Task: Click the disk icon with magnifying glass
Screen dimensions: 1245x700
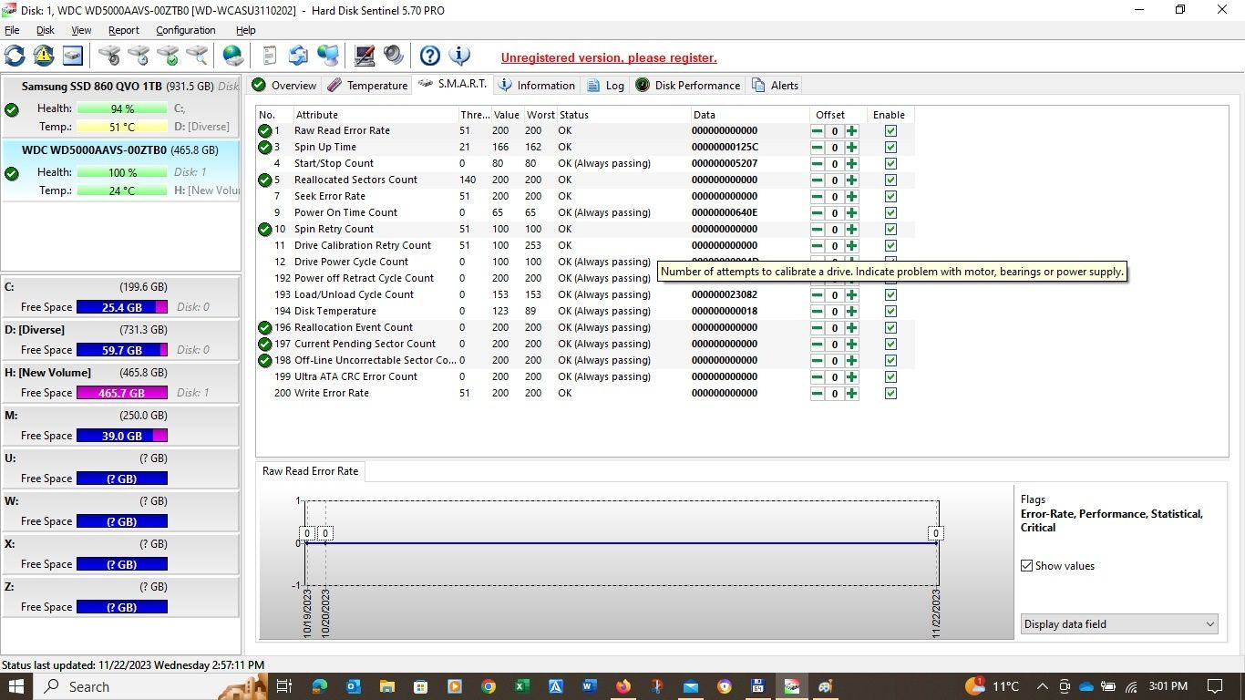Action: coord(197,56)
